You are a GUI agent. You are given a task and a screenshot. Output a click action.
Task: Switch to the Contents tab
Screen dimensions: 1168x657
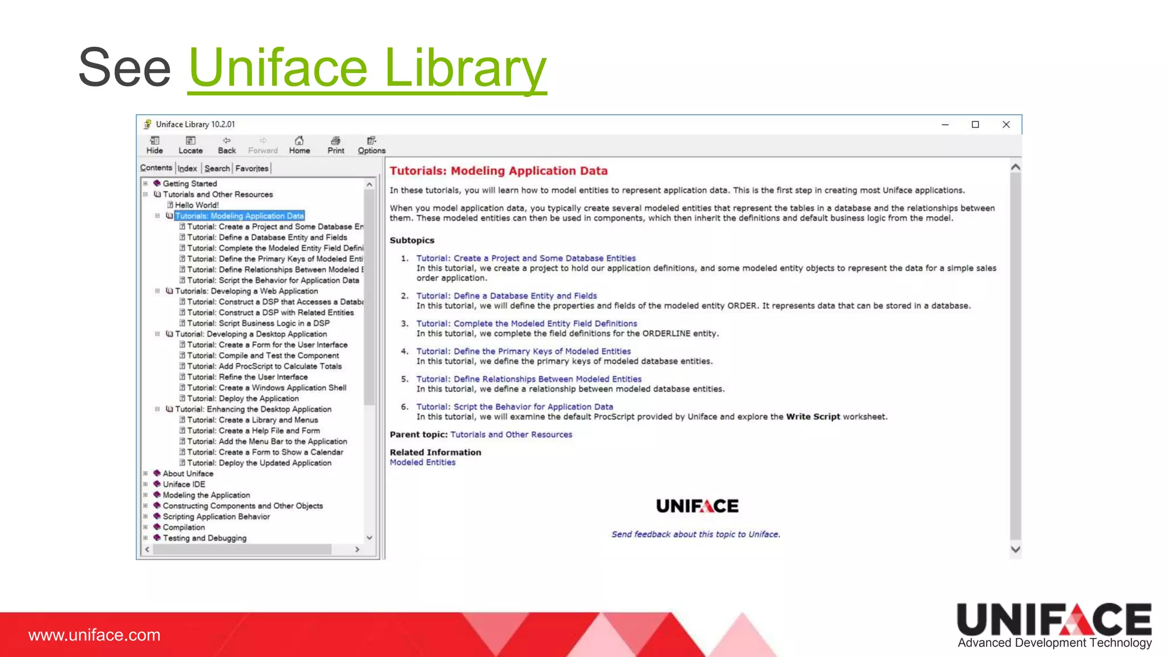(156, 168)
